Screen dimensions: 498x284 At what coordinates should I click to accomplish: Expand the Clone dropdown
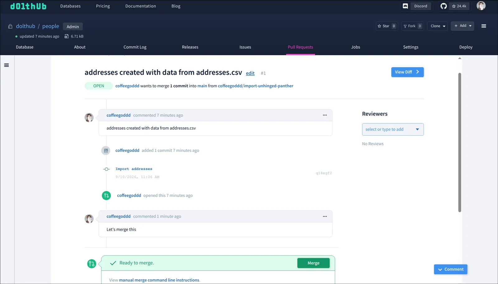pos(437,26)
